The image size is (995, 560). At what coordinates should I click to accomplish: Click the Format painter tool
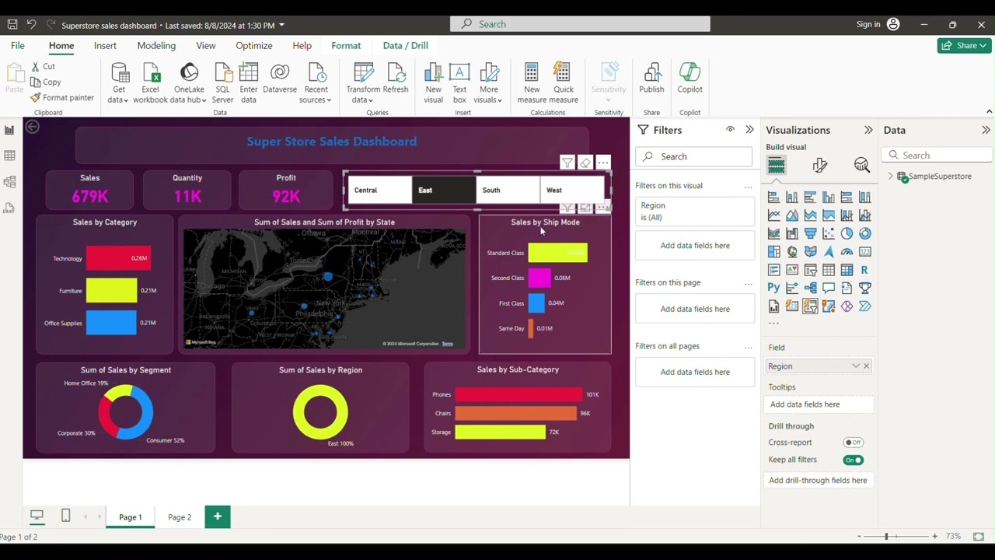62,98
